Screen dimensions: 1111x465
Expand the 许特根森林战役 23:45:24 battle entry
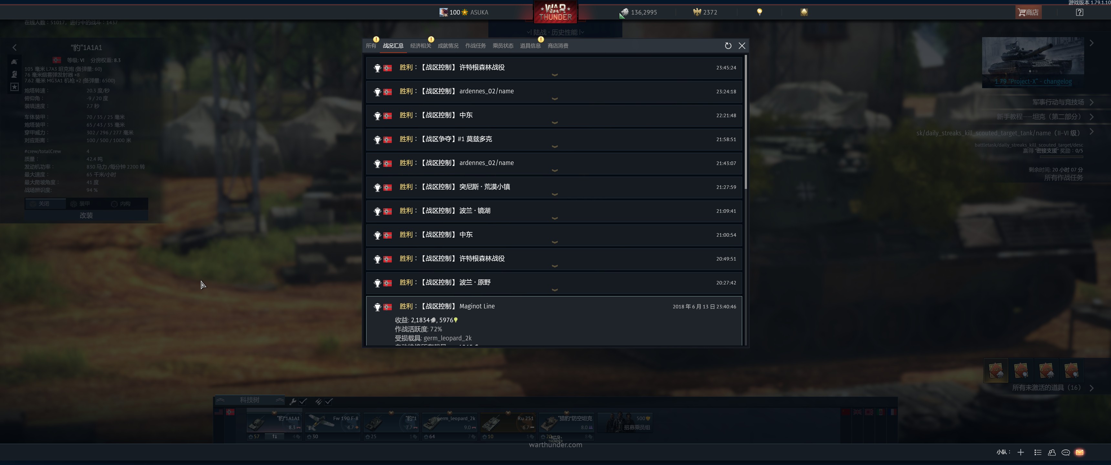554,68
